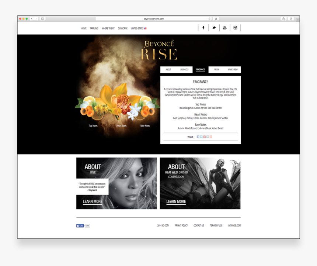Click the Safari address bar
The image size is (317, 266).
pyautogui.click(x=153, y=18)
